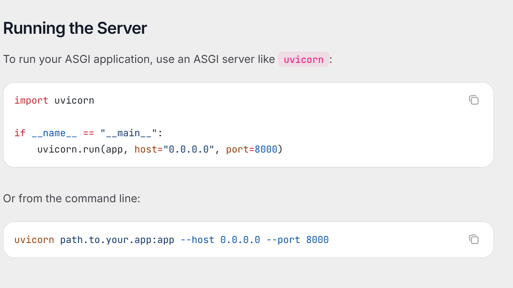
Task: Click 'path.to.your.app:app' in the command
Action: pyautogui.click(x=117, y=240)
